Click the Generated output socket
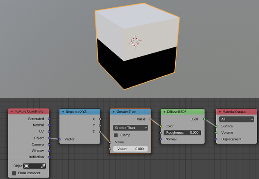The height and width of the screenshot is (179, 259). tap(49, 119)
